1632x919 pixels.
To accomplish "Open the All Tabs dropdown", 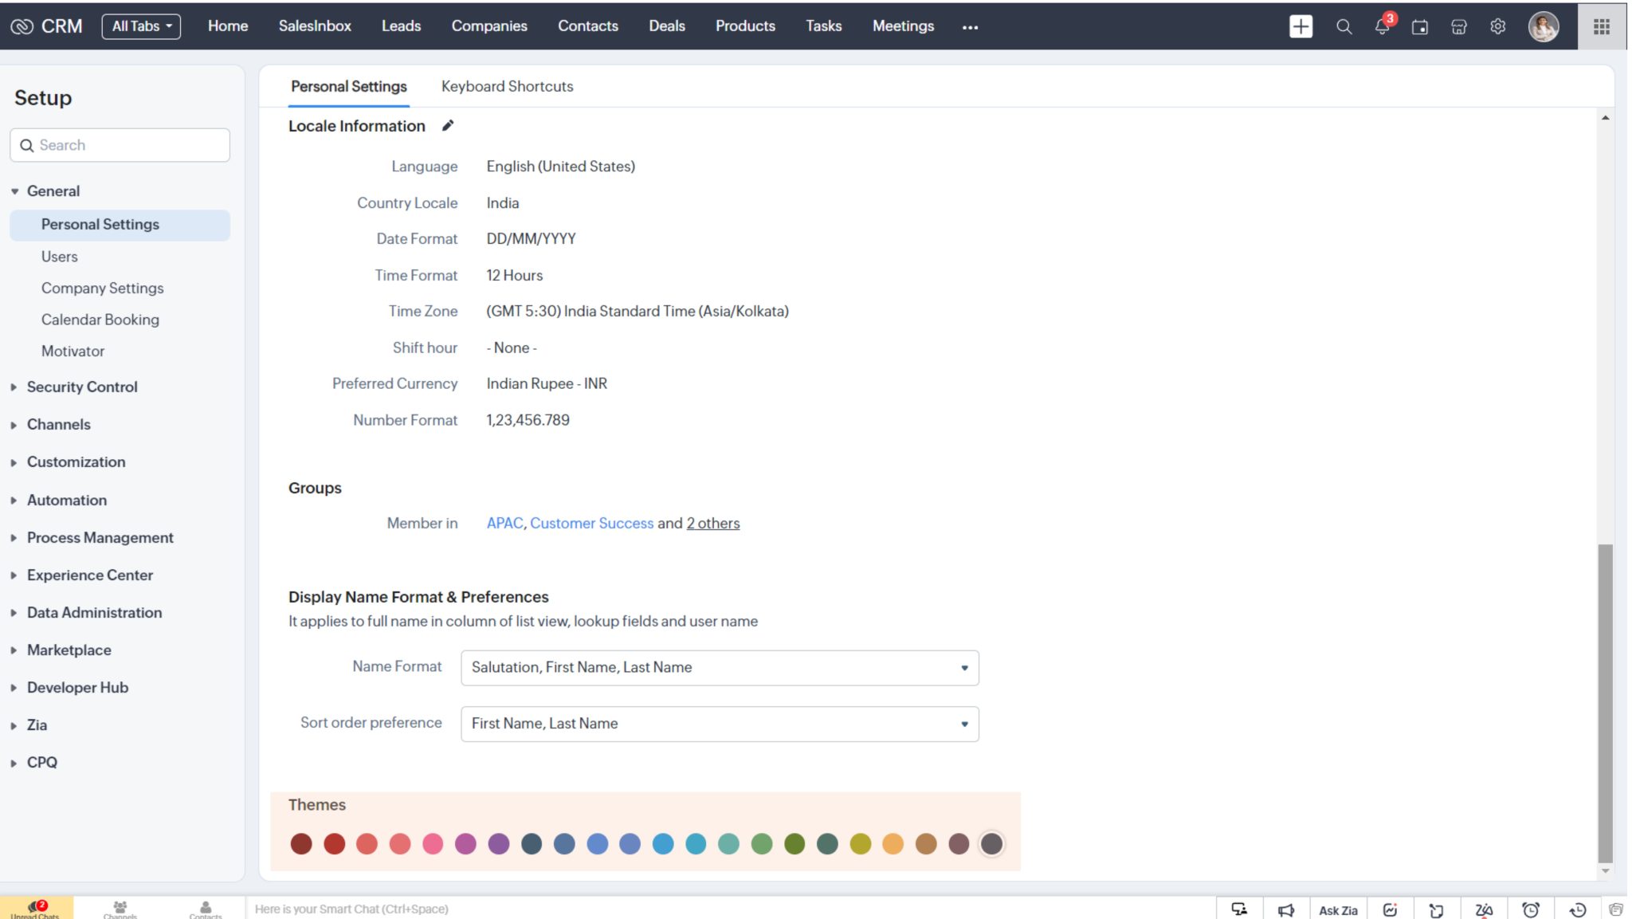I will pos(141,26).
